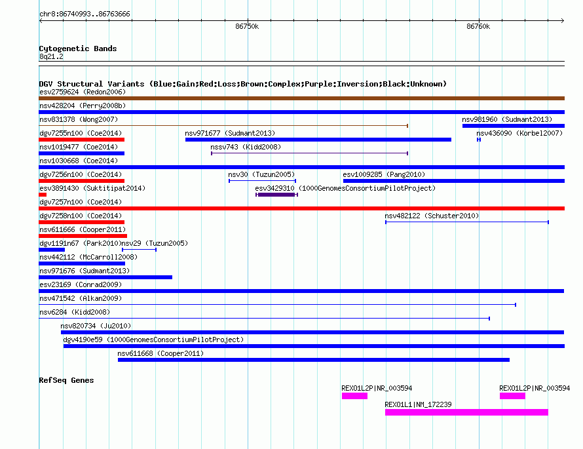
Task: Click the nsv6284 (Kidd2008) thin blue line
Action: click(x=265, y=319)
